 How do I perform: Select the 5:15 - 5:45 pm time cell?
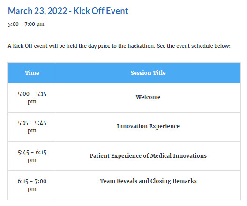pyautogui.click(x=32, y=127)
